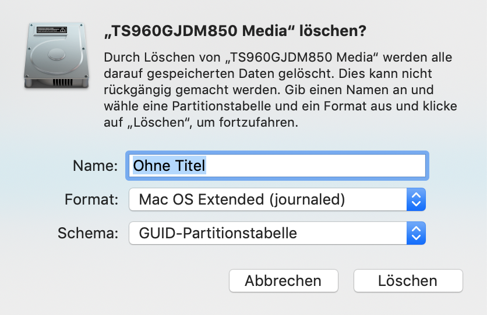Click into the Name input field

click(x=277, y=166)
